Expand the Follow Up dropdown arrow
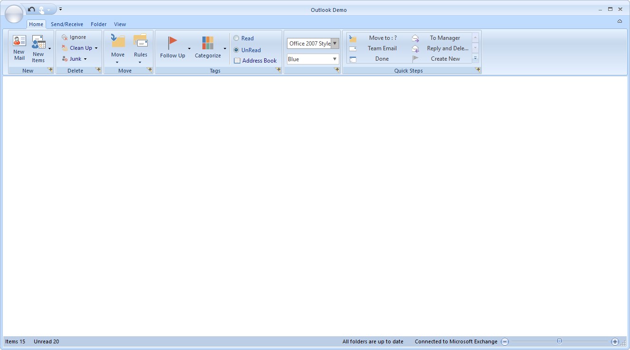 (189, 48)
